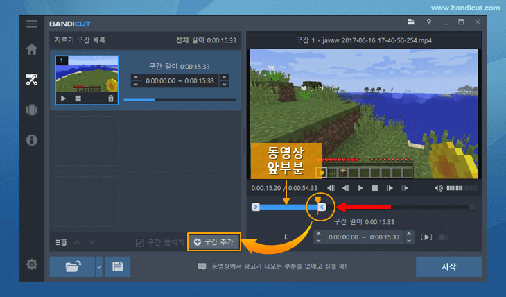Viewport: 506px width, 297px height.
Task: Open the hamburger menu at top of sidebar
Action: tap(32, 24)
